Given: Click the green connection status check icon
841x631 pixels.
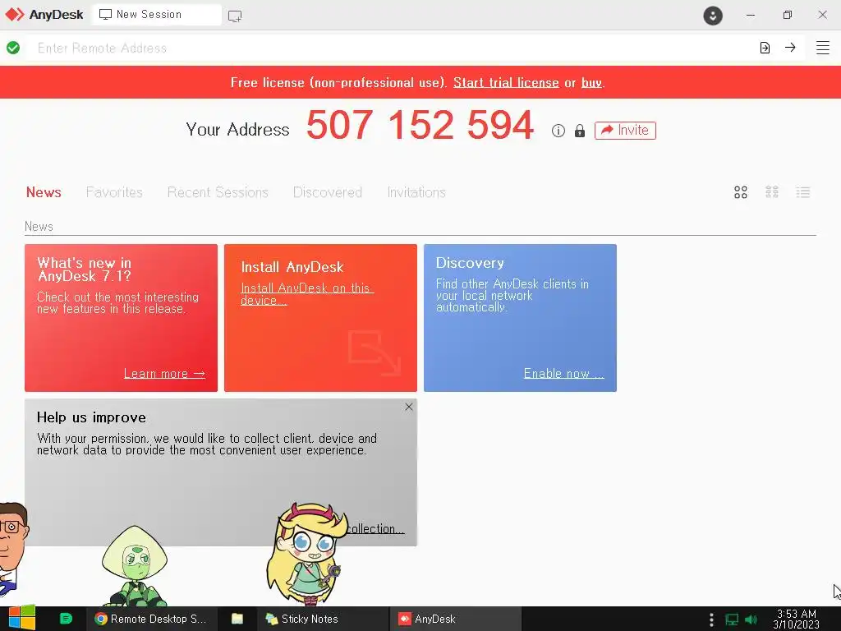Looking at the screenshot, I should pos(13,48).
